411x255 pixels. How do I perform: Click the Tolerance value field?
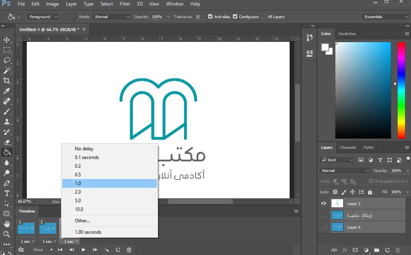199,17
